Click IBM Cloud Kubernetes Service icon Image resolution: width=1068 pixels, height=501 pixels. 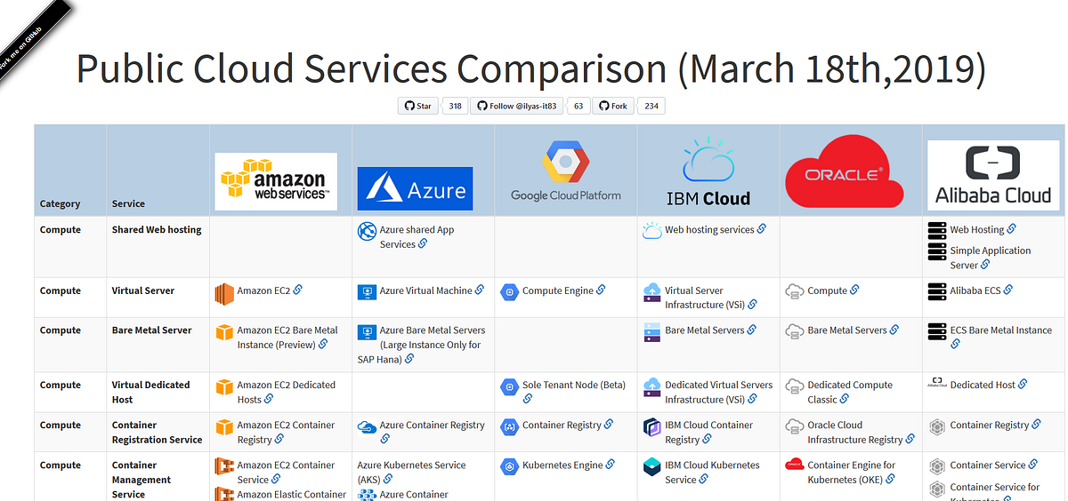tap(651, 466)
